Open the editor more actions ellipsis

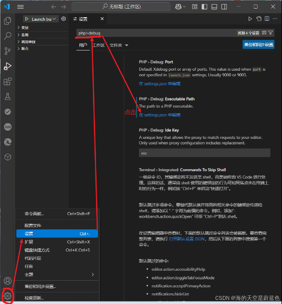(x=275, y=19)
